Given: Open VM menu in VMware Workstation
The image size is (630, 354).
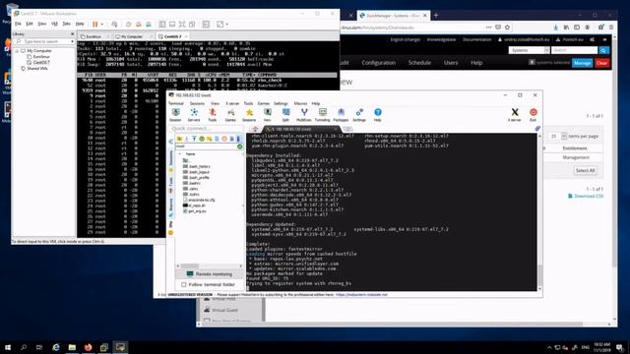Looking at the screenshot, I should (x=55, y=24).
